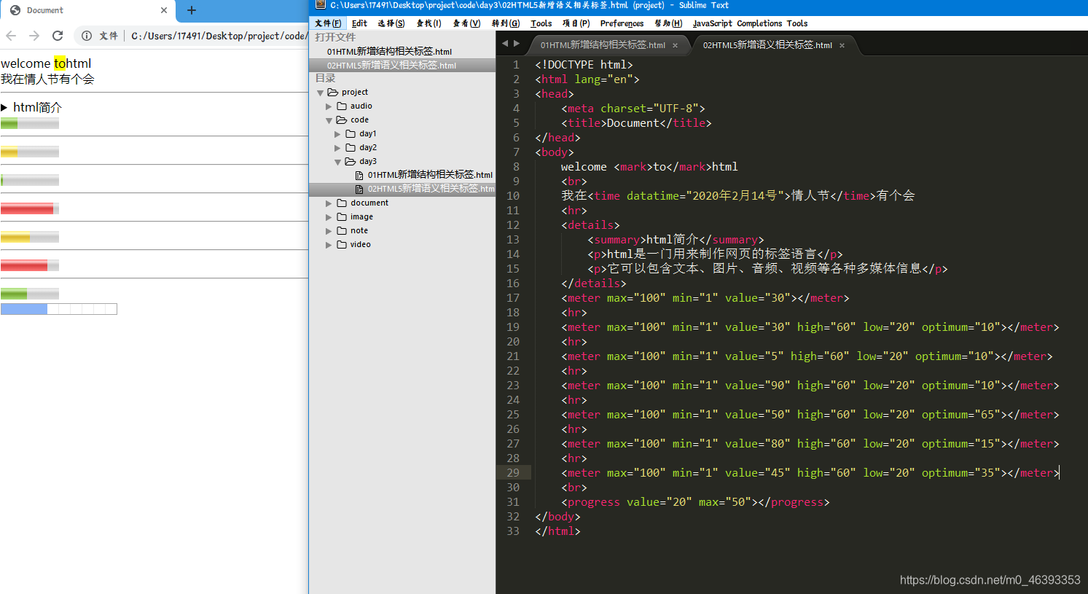Click line number 29 in the gutter
The image size is (1088, 594).
point(514,473)
